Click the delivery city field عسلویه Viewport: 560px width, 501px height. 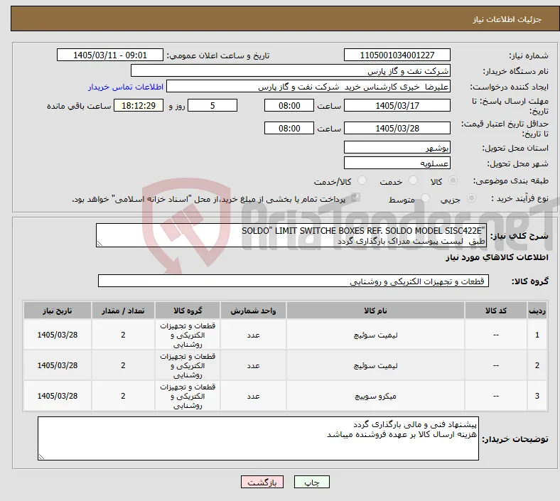tap(397, 163)
